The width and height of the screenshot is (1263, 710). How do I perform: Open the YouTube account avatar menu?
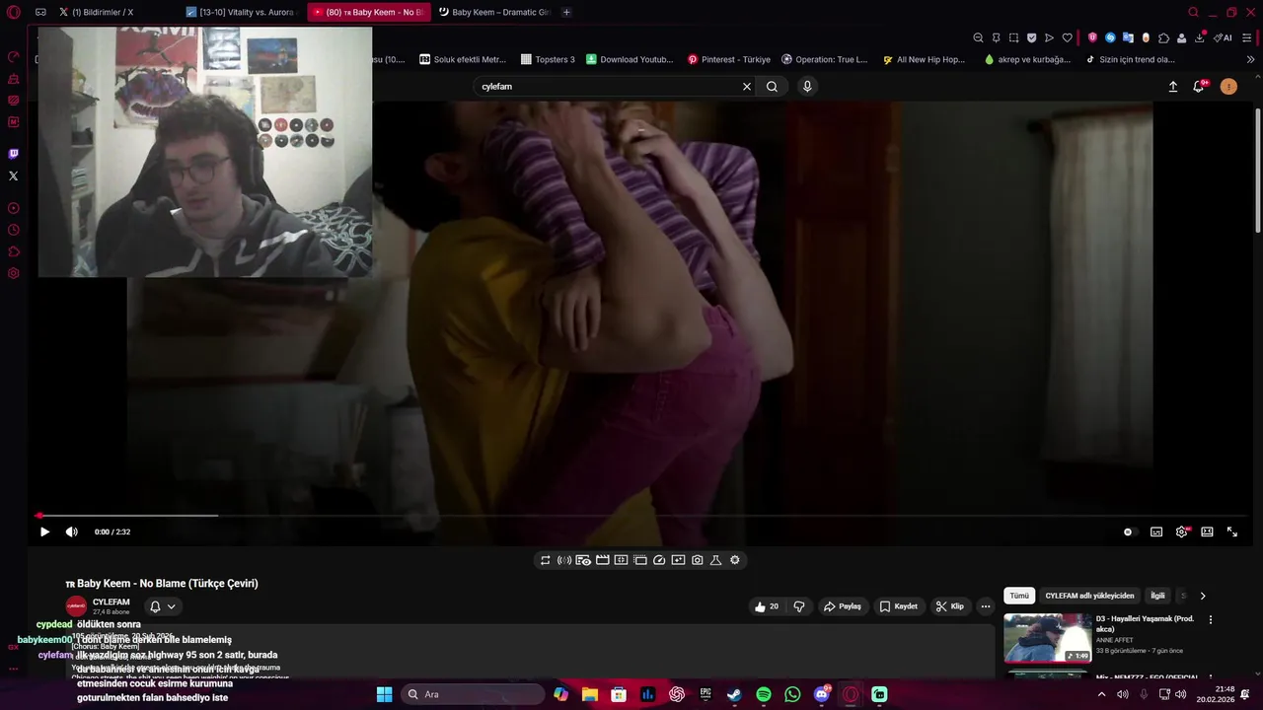[1228, 87]
